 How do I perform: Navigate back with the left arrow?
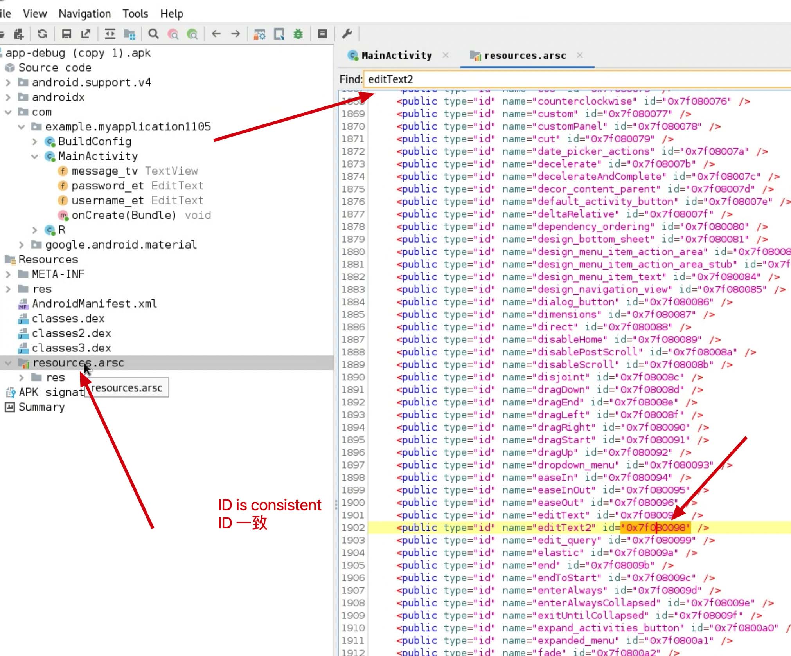pyautogui.click(x=216, y=34)
